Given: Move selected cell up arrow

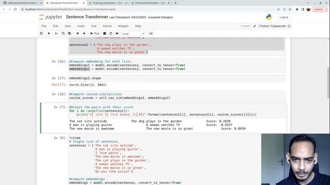Looking at the screenshot, I should click(x=78, y=33).
